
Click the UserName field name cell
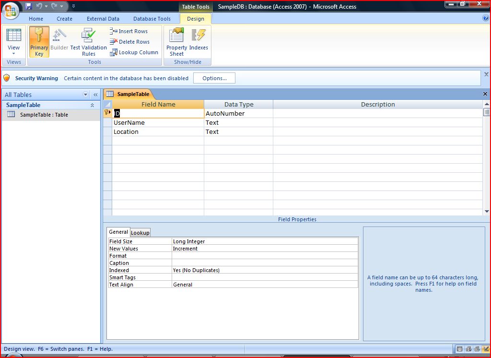pos(158,122)
